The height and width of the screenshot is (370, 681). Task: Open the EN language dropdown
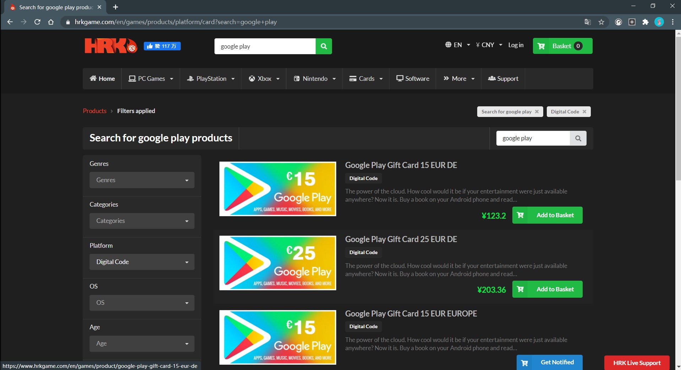[458, 45]
